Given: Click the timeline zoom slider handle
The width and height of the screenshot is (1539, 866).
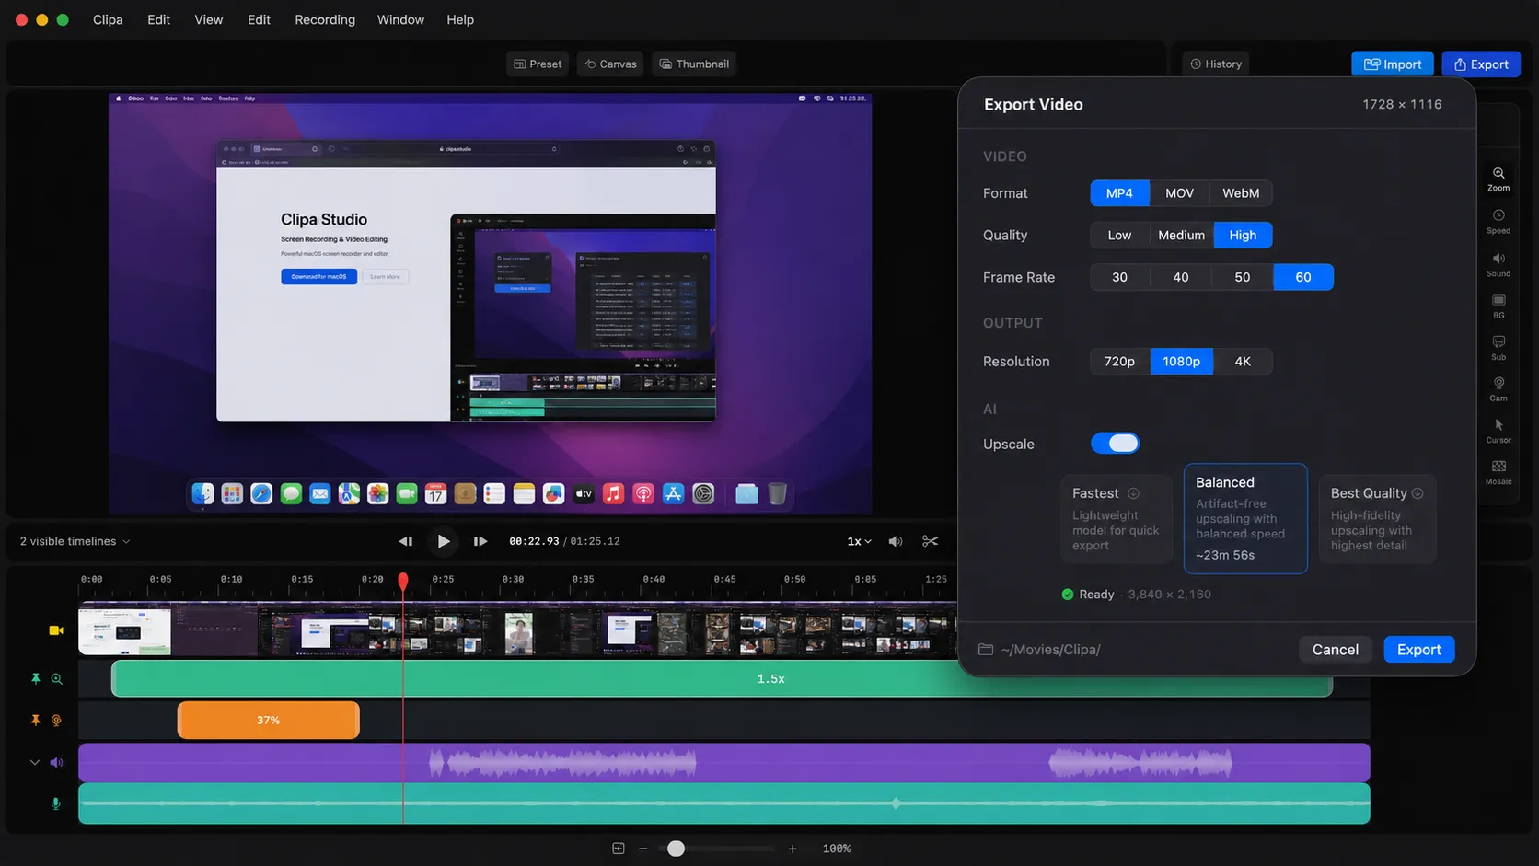Looking at the screenshot, I should [x=676, y=849].
